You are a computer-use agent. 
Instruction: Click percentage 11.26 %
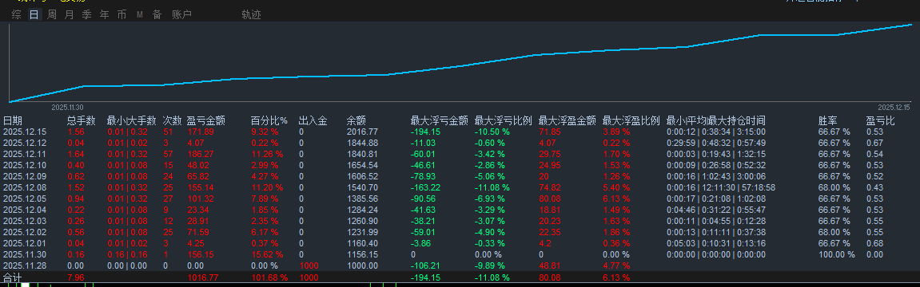pyautogui.click(x=267, y=154)
